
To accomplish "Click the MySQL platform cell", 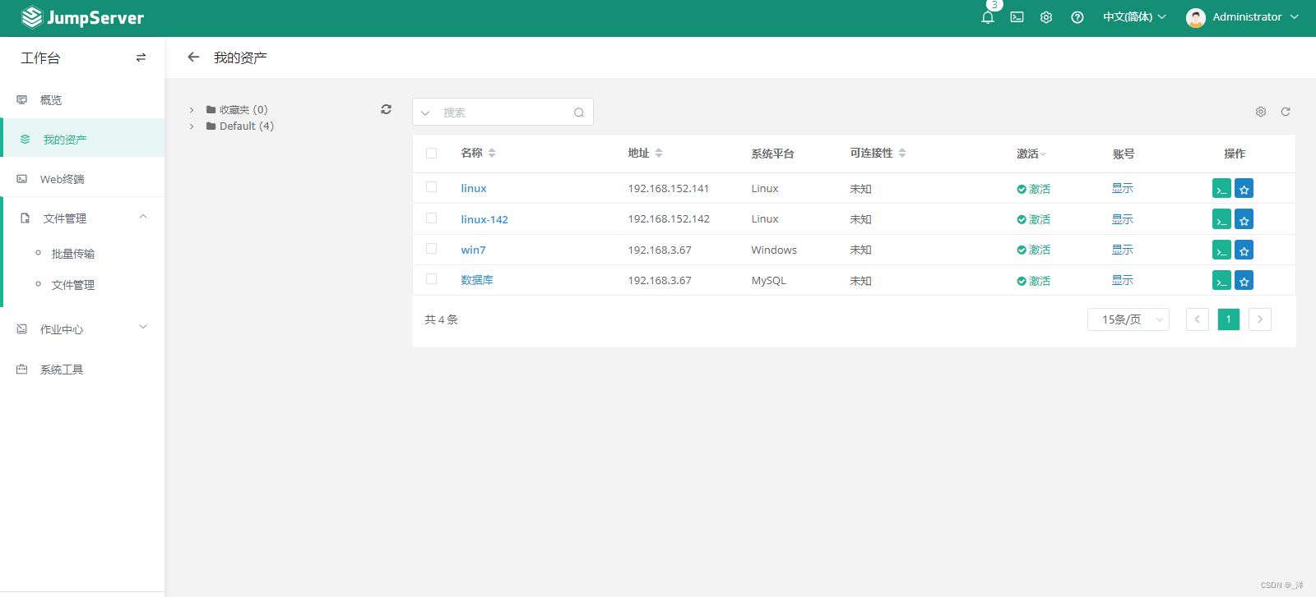I will tap(769, 281).
